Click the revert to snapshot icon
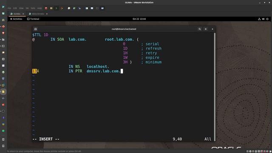The width and height of the screenshot is (272, 153). tap(74, 8)
